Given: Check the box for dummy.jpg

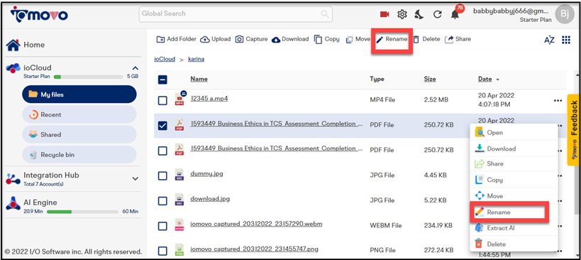Looking at the screenshot, I should pyautogui.click(x=162, y=175).
